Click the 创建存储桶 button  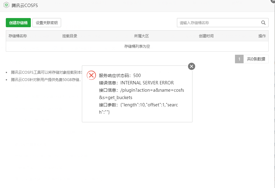coord(18,23)
